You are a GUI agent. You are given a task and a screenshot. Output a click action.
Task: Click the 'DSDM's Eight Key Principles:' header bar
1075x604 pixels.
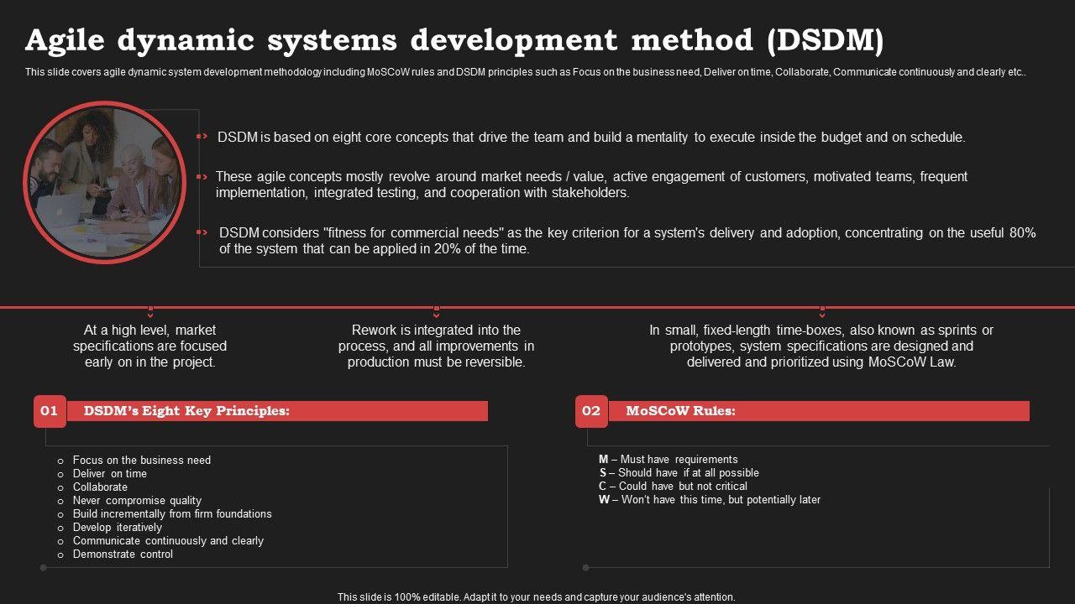point(277,411)
